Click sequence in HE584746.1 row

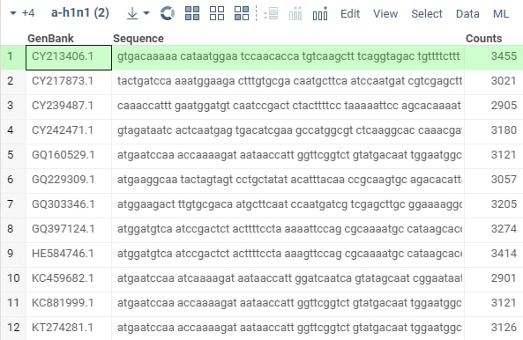288,255
